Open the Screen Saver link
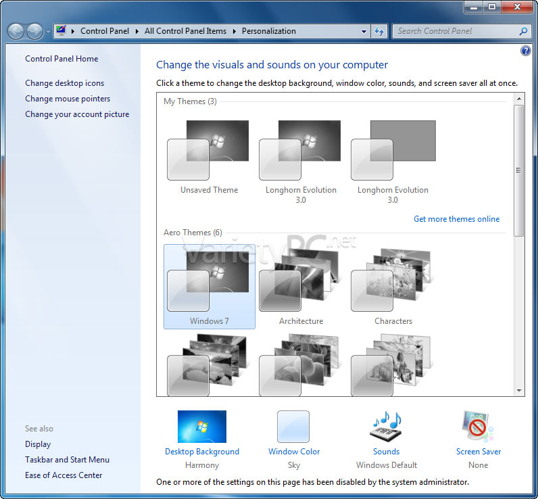The image size is (538, 499). 479,452
